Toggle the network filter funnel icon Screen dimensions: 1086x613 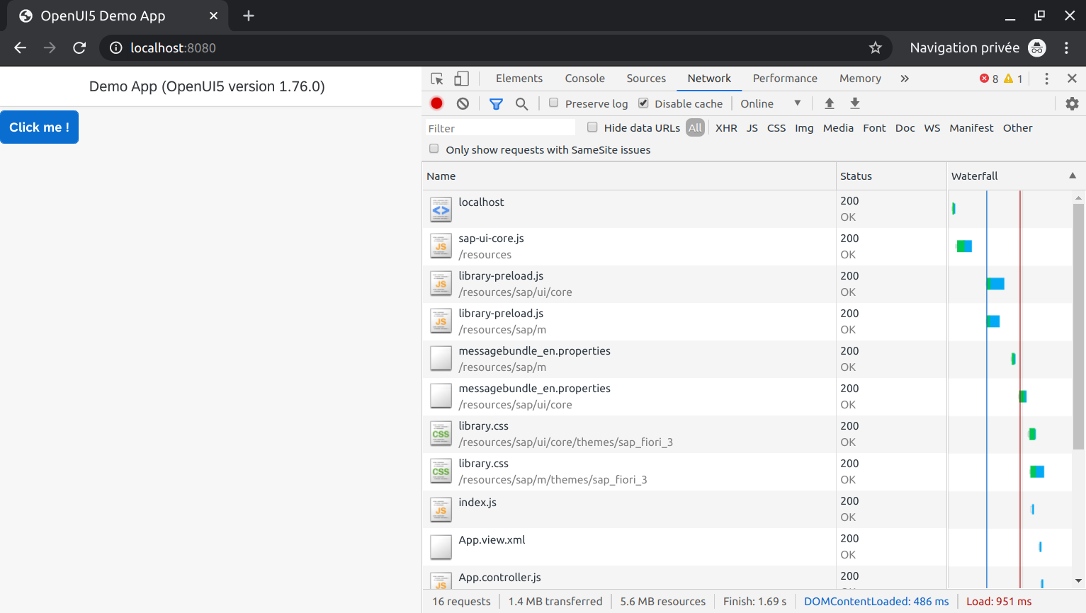tap(496, 104)
